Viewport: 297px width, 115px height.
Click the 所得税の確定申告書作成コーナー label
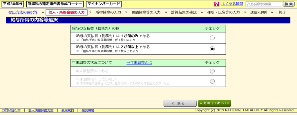pyautogui.click(x=55, y=4)
